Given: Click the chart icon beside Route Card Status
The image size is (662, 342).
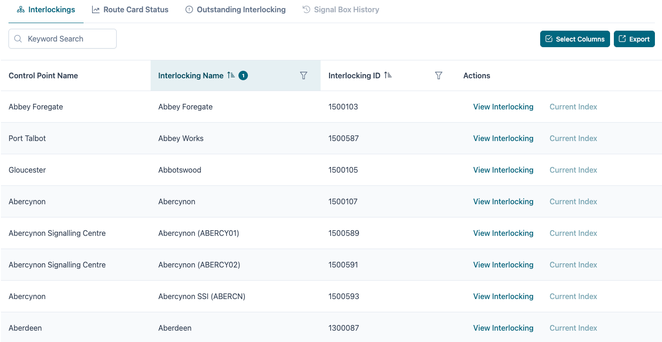Looking at the screenshot, I should 96,9.
